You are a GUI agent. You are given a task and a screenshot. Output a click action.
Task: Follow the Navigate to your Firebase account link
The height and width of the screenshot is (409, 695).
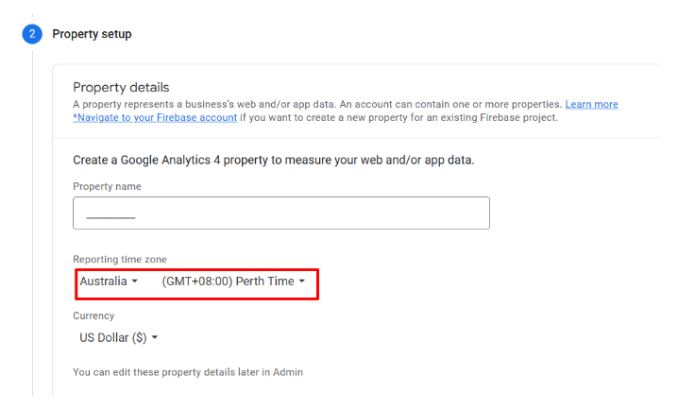tap(155, 117)
